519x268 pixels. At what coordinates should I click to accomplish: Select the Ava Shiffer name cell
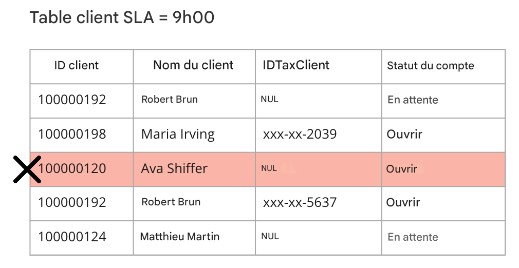174,168
